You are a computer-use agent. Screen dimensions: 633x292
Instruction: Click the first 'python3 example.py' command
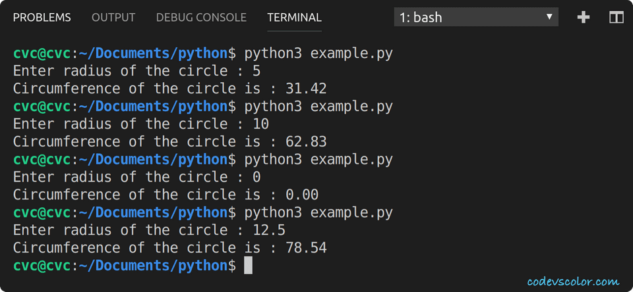click(318, 53)
